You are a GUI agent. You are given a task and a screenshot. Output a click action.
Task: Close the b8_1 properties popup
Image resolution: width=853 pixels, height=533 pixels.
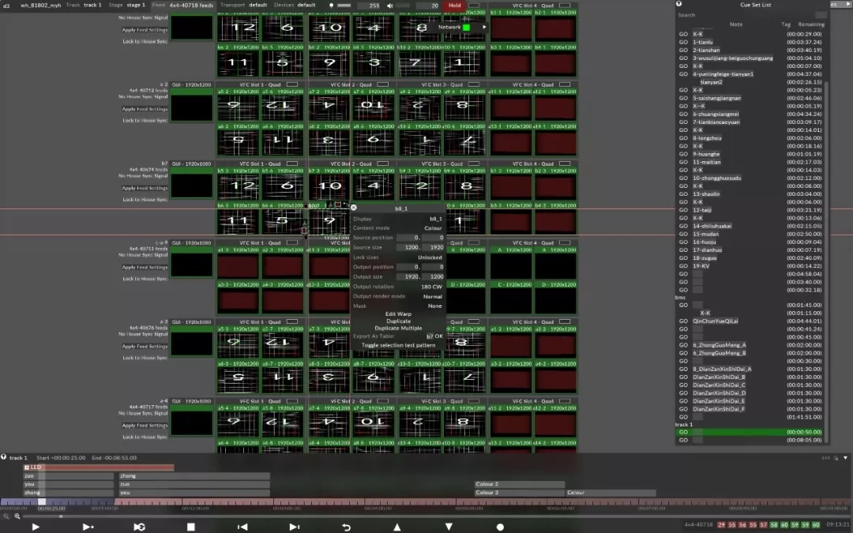tap(354, 207)
